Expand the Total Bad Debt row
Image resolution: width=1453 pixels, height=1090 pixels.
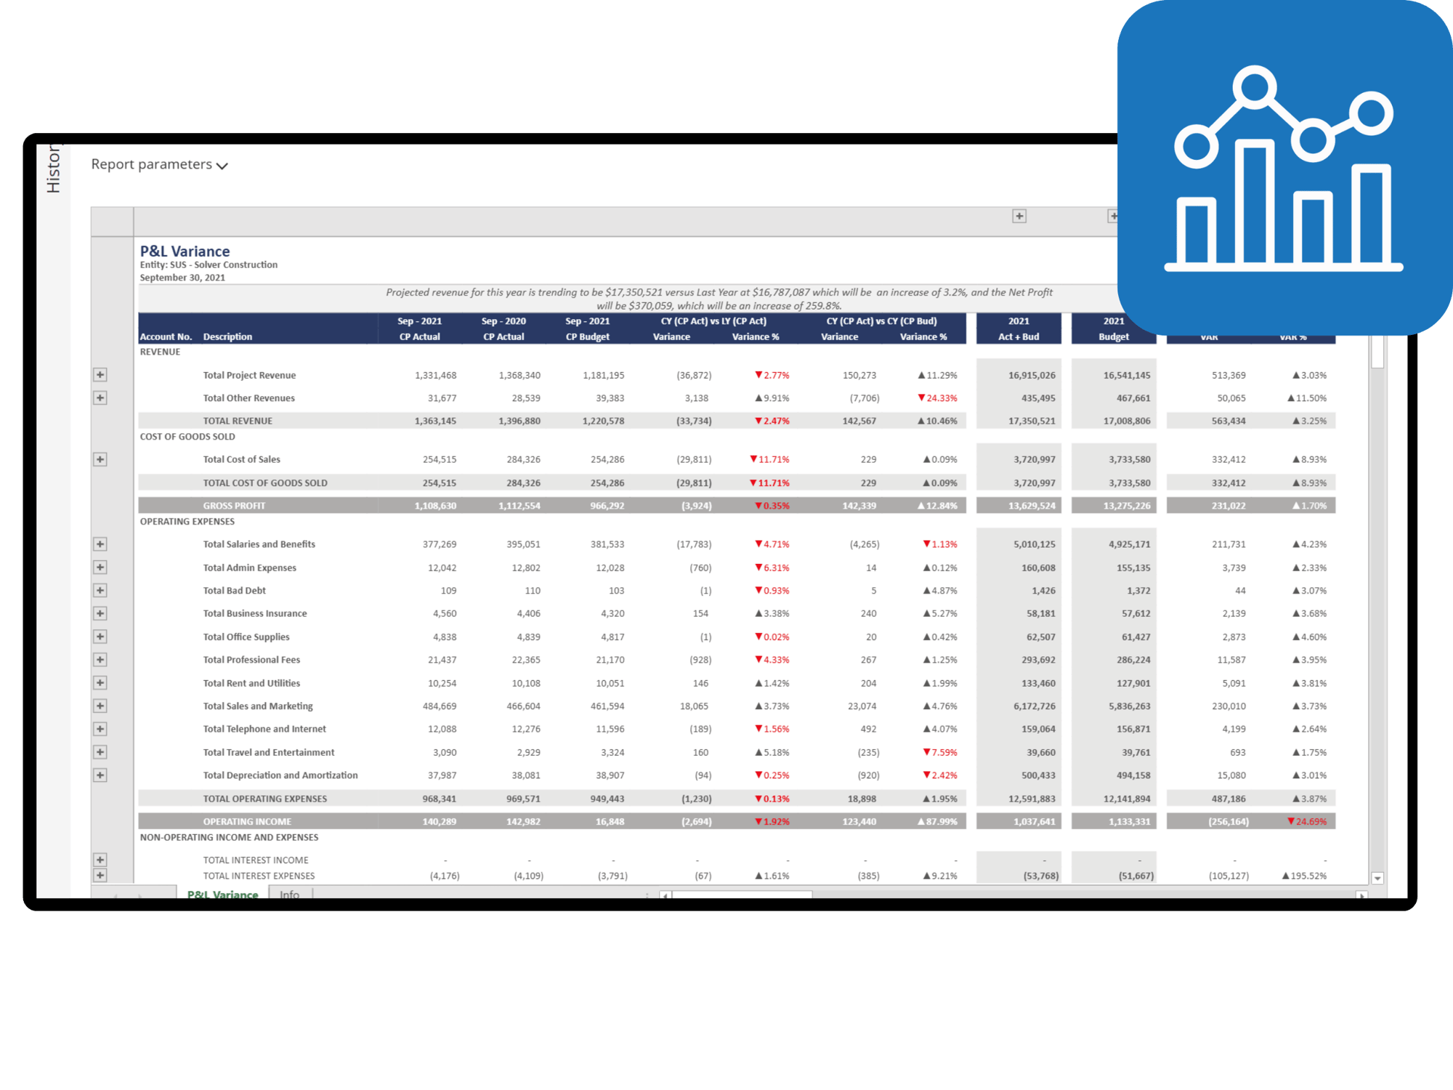click(100, 591)
